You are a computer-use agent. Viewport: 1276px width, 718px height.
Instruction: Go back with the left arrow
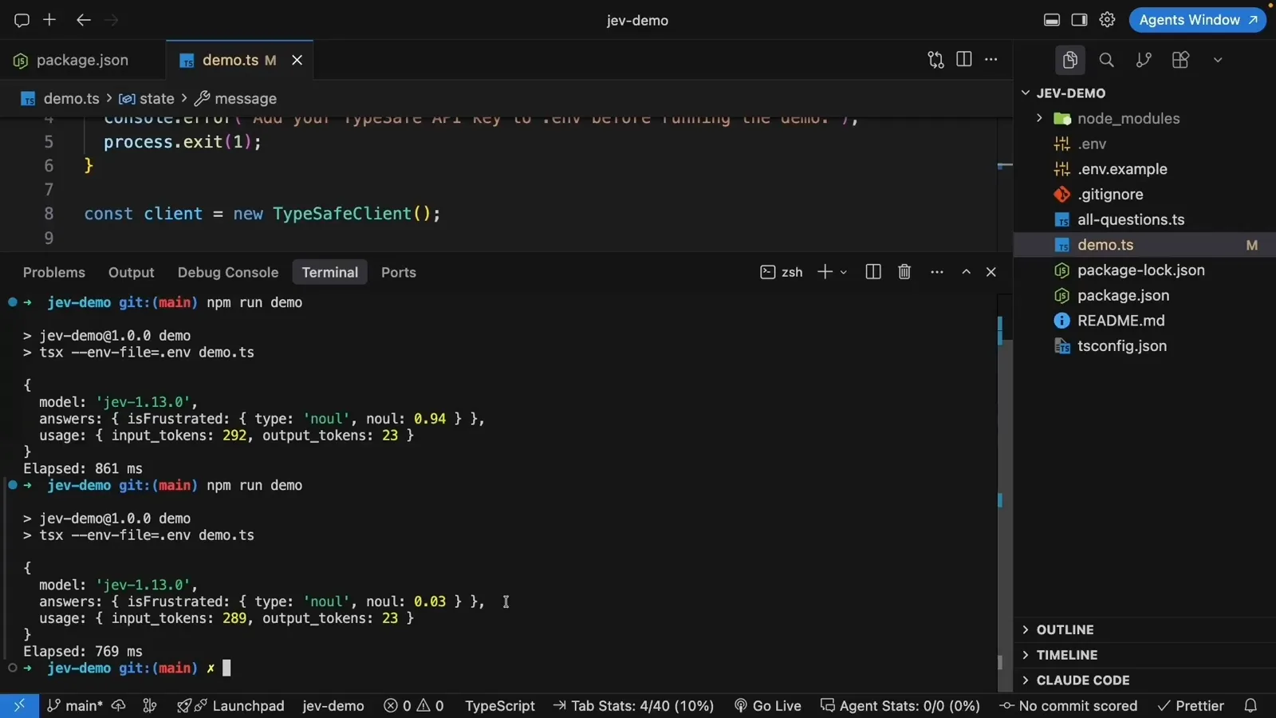pos(83,19)
